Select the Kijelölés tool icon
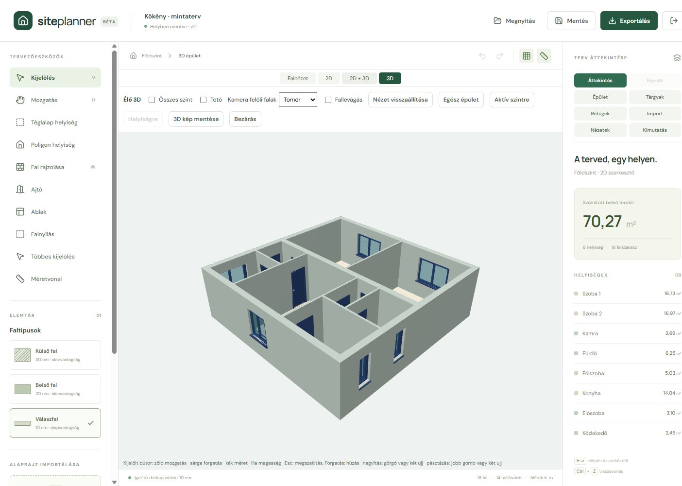682x486 pixels. (x=20, y=78)
